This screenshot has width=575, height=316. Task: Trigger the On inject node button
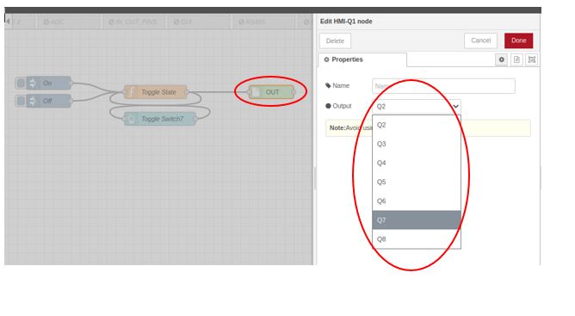[x=21, y=83]
